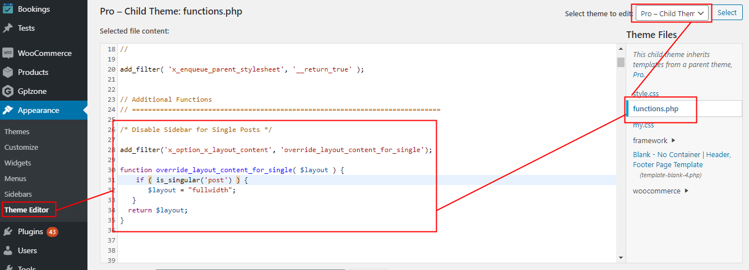Click the function override_layout_content_for_single line
This screenshot has width=749, height=270.
click(232, 170)
